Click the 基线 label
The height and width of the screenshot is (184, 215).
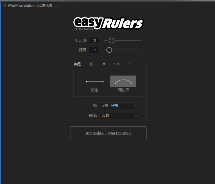click(93, 116)
